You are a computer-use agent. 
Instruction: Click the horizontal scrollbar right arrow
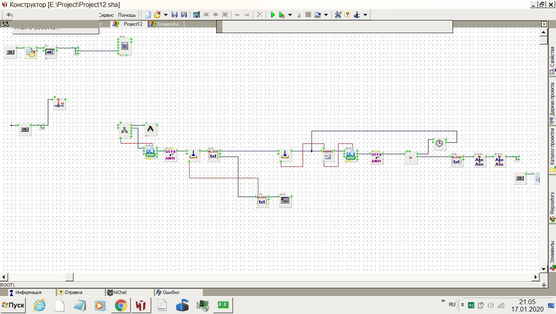[x=536, y=277]
